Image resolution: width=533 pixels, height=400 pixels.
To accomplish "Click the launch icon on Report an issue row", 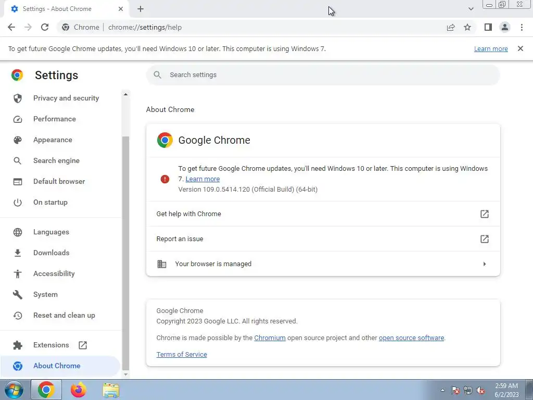I will point(485,239).
